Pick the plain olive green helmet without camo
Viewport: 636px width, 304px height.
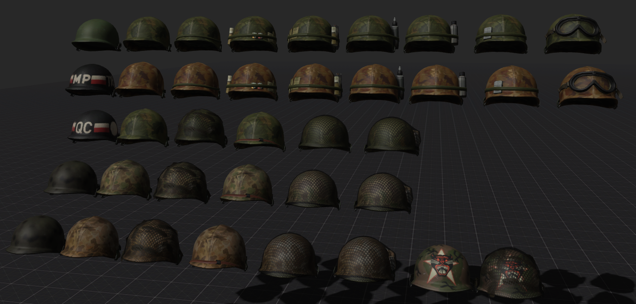coord(96,35)
